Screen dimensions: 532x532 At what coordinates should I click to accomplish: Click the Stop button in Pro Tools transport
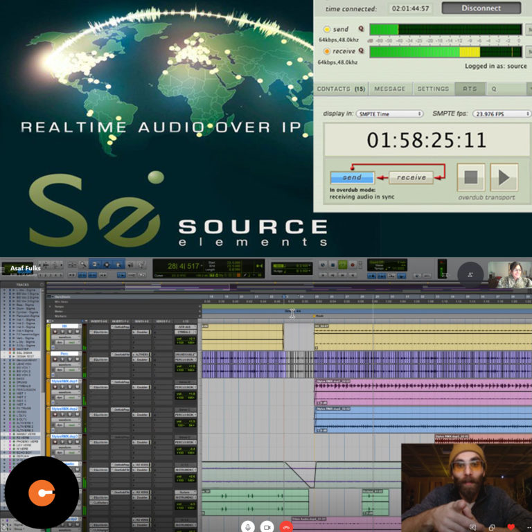(332, 265)
